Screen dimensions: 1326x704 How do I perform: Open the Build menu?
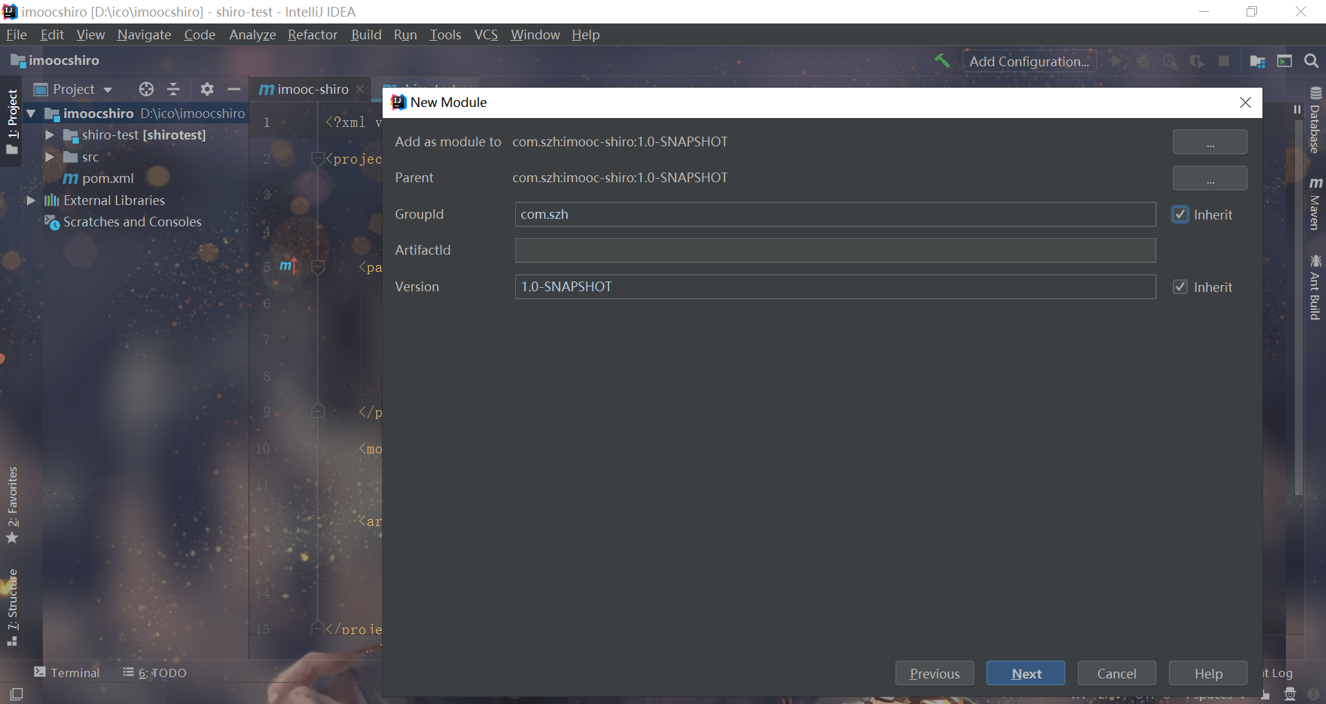coord(366,35)
